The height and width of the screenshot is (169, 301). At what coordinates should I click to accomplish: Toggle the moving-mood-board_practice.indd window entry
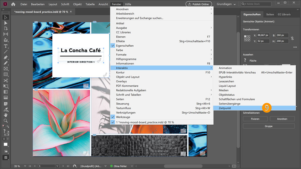pyautogui.click(x=162, y=122)
